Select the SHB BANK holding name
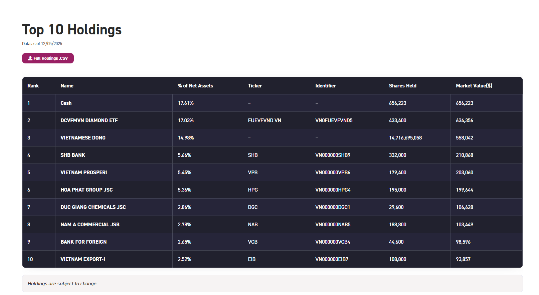 click(x=72, y=155)
